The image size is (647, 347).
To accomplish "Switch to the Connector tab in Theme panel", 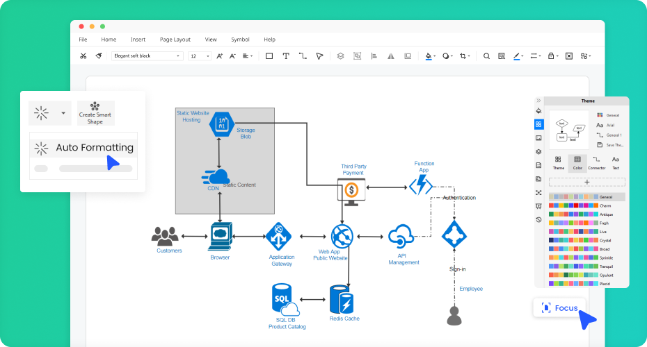I will pyautogui.click(x=596, y=162).
